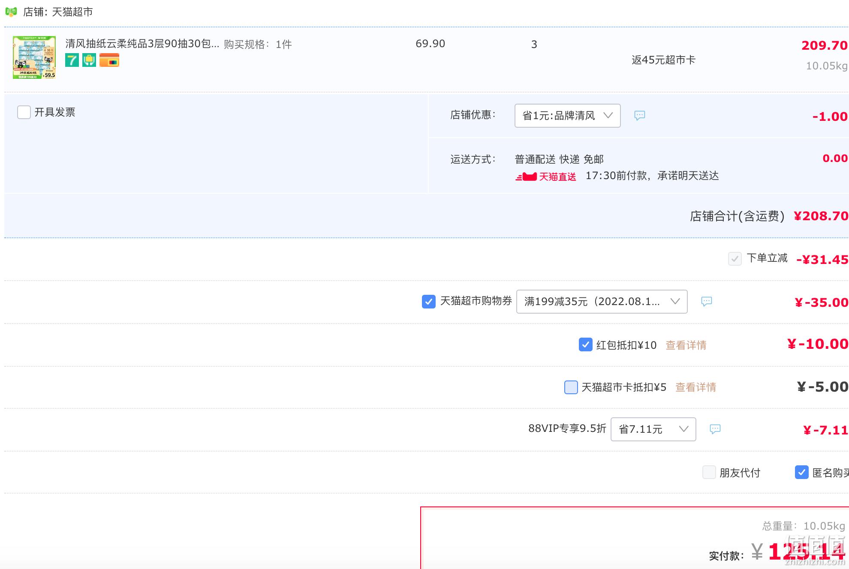Click the green shopping cart service badge

click(89, 60)
